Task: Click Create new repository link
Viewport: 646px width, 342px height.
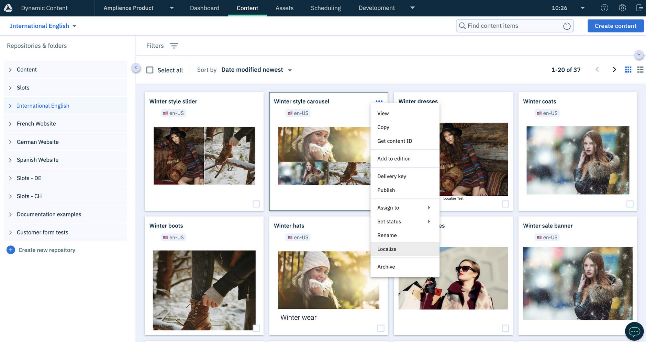Action: [47, 250]
